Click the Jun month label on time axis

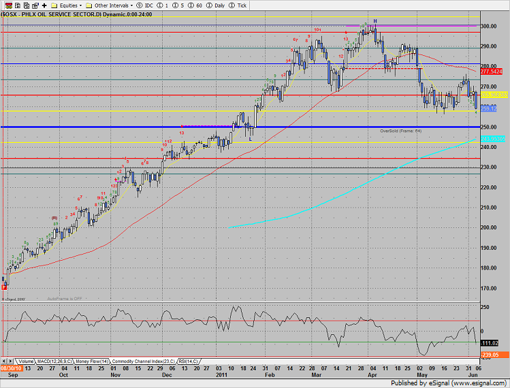473,375
